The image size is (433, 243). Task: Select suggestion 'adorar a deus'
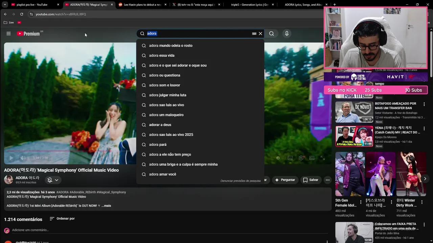pos(200,125)
